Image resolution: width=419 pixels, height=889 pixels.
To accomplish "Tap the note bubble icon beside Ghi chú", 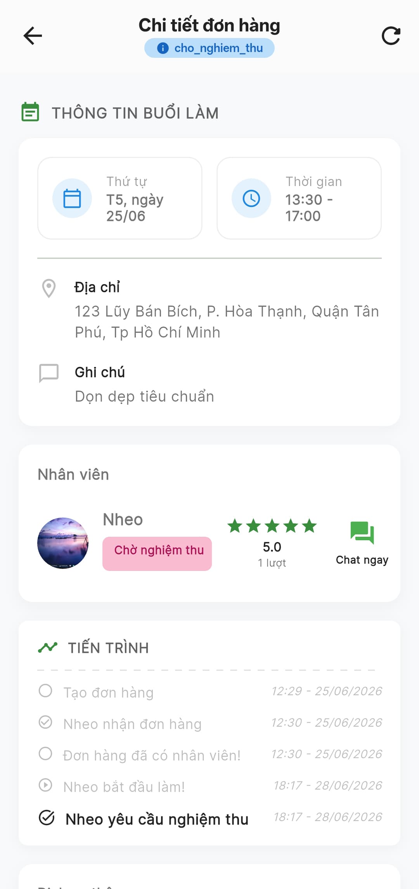I will pyautogui.click(x=49, y=373).
